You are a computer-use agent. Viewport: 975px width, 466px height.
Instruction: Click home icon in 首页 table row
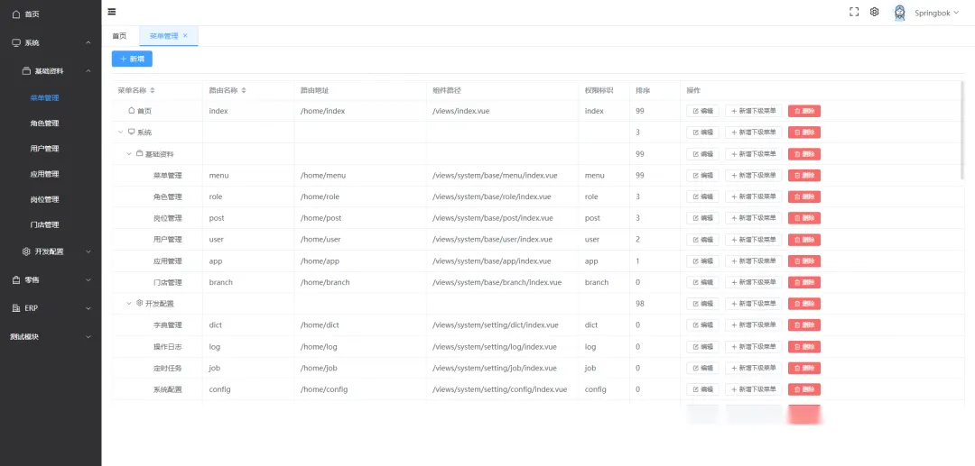coord(131,111)
